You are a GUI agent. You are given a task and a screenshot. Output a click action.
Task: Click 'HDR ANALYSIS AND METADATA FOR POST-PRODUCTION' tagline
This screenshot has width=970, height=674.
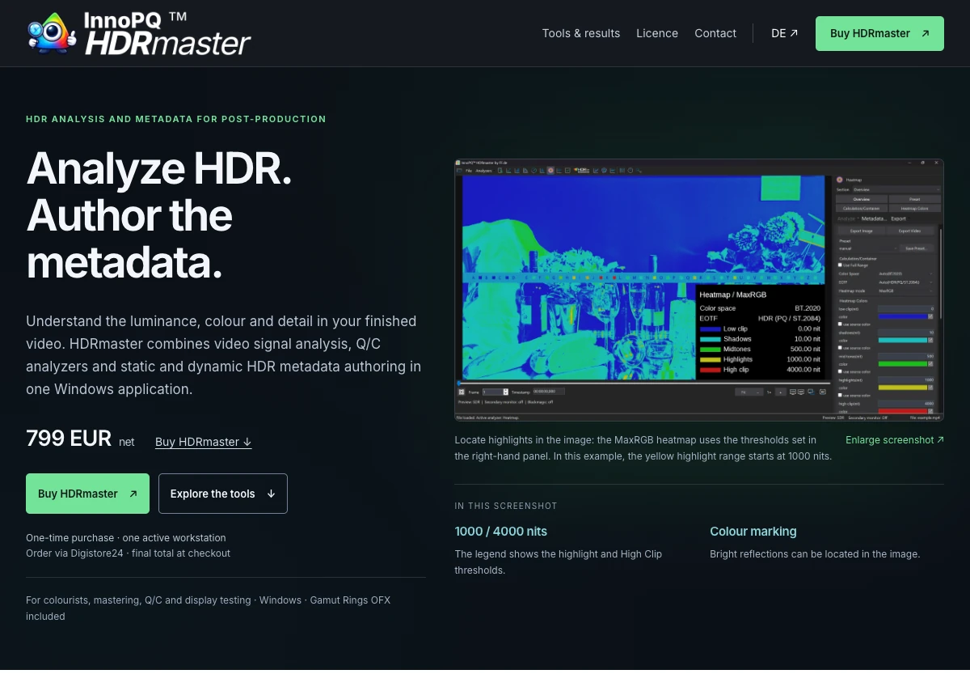(176, 119)
